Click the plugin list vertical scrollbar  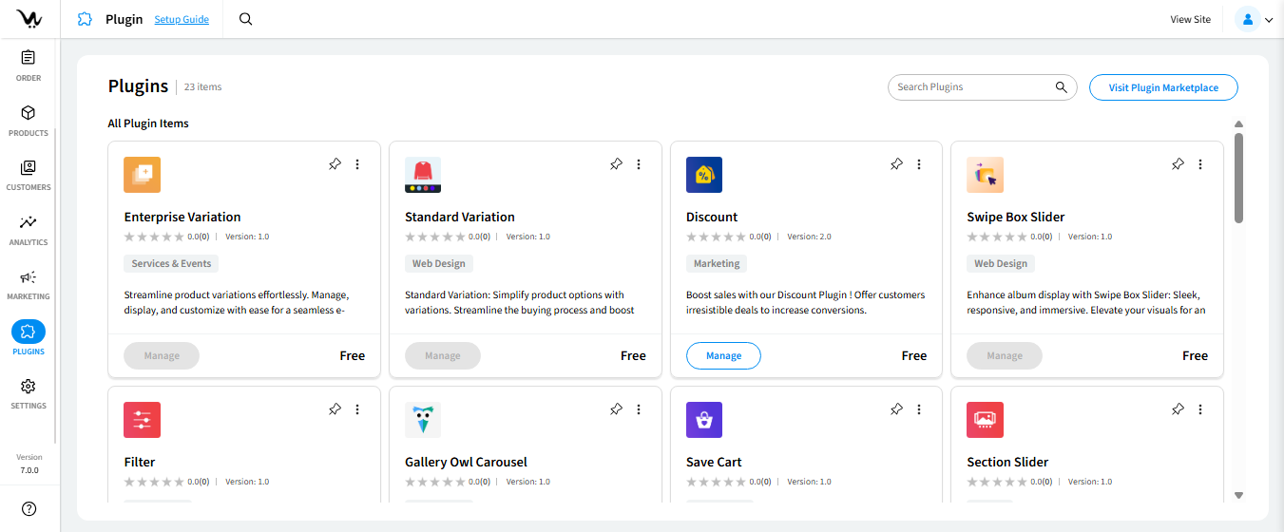coord(1238,177)
